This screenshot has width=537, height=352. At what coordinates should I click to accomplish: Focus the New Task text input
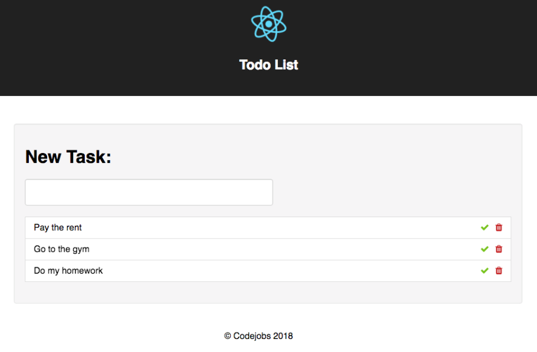click(149, 192)
